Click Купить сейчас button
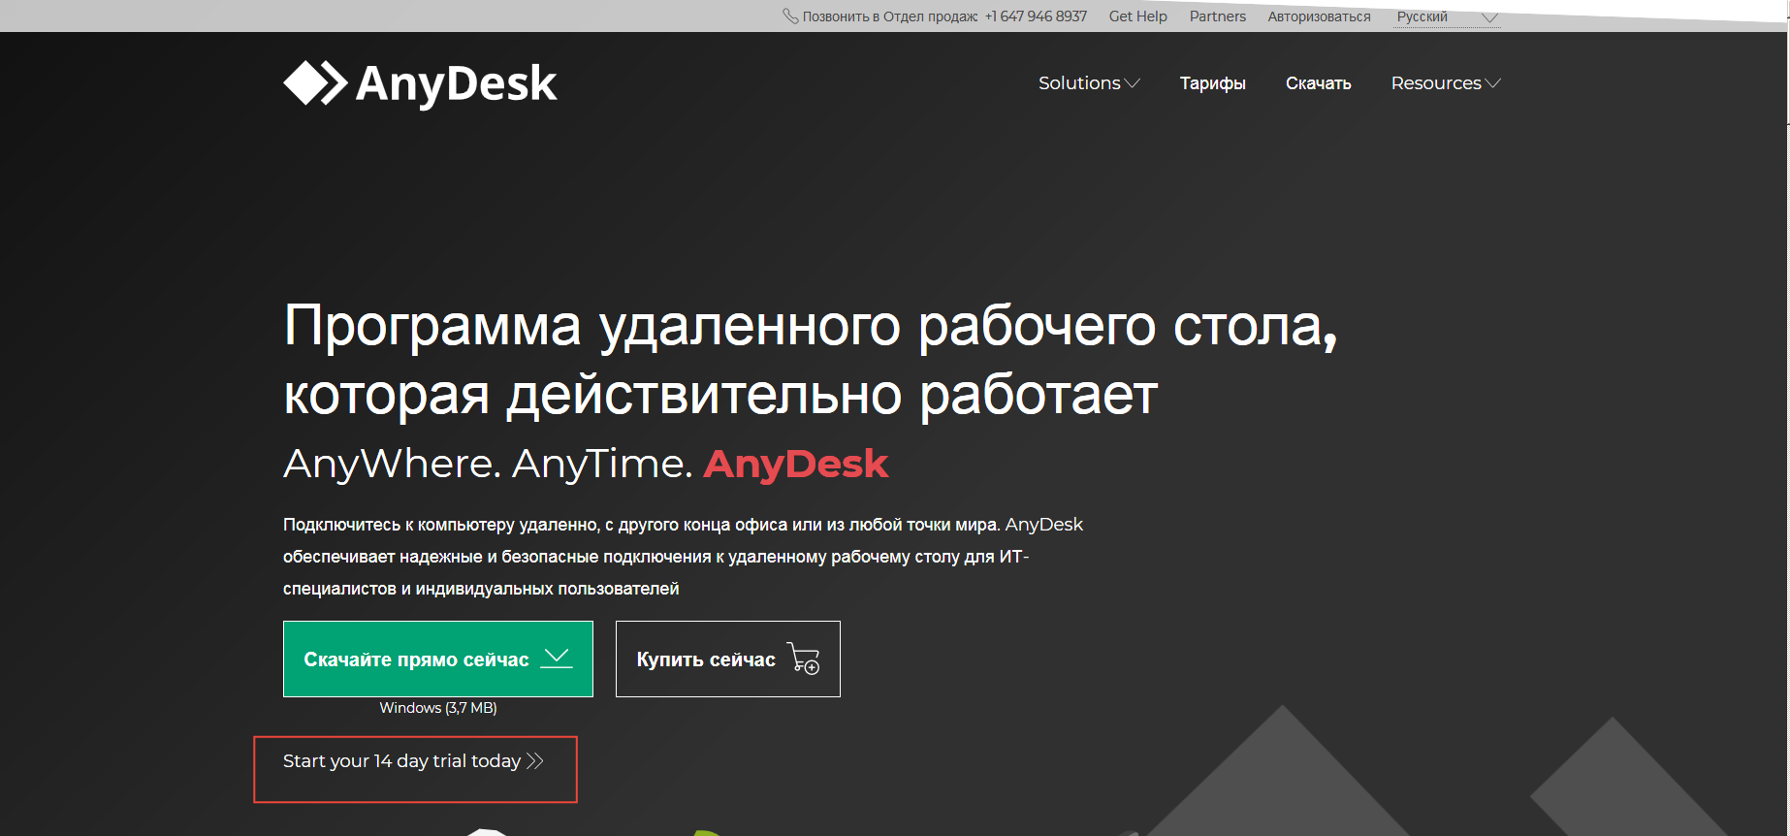 pyautogui.click(x=728, y=659)
